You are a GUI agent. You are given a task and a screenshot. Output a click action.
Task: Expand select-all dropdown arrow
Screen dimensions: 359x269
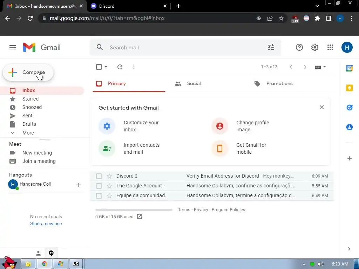coord(106,67)
